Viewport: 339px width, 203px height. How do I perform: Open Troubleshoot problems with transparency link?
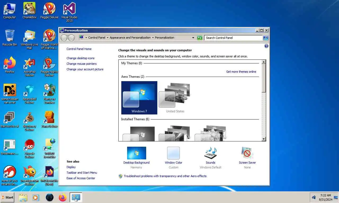tap(165, 176)
